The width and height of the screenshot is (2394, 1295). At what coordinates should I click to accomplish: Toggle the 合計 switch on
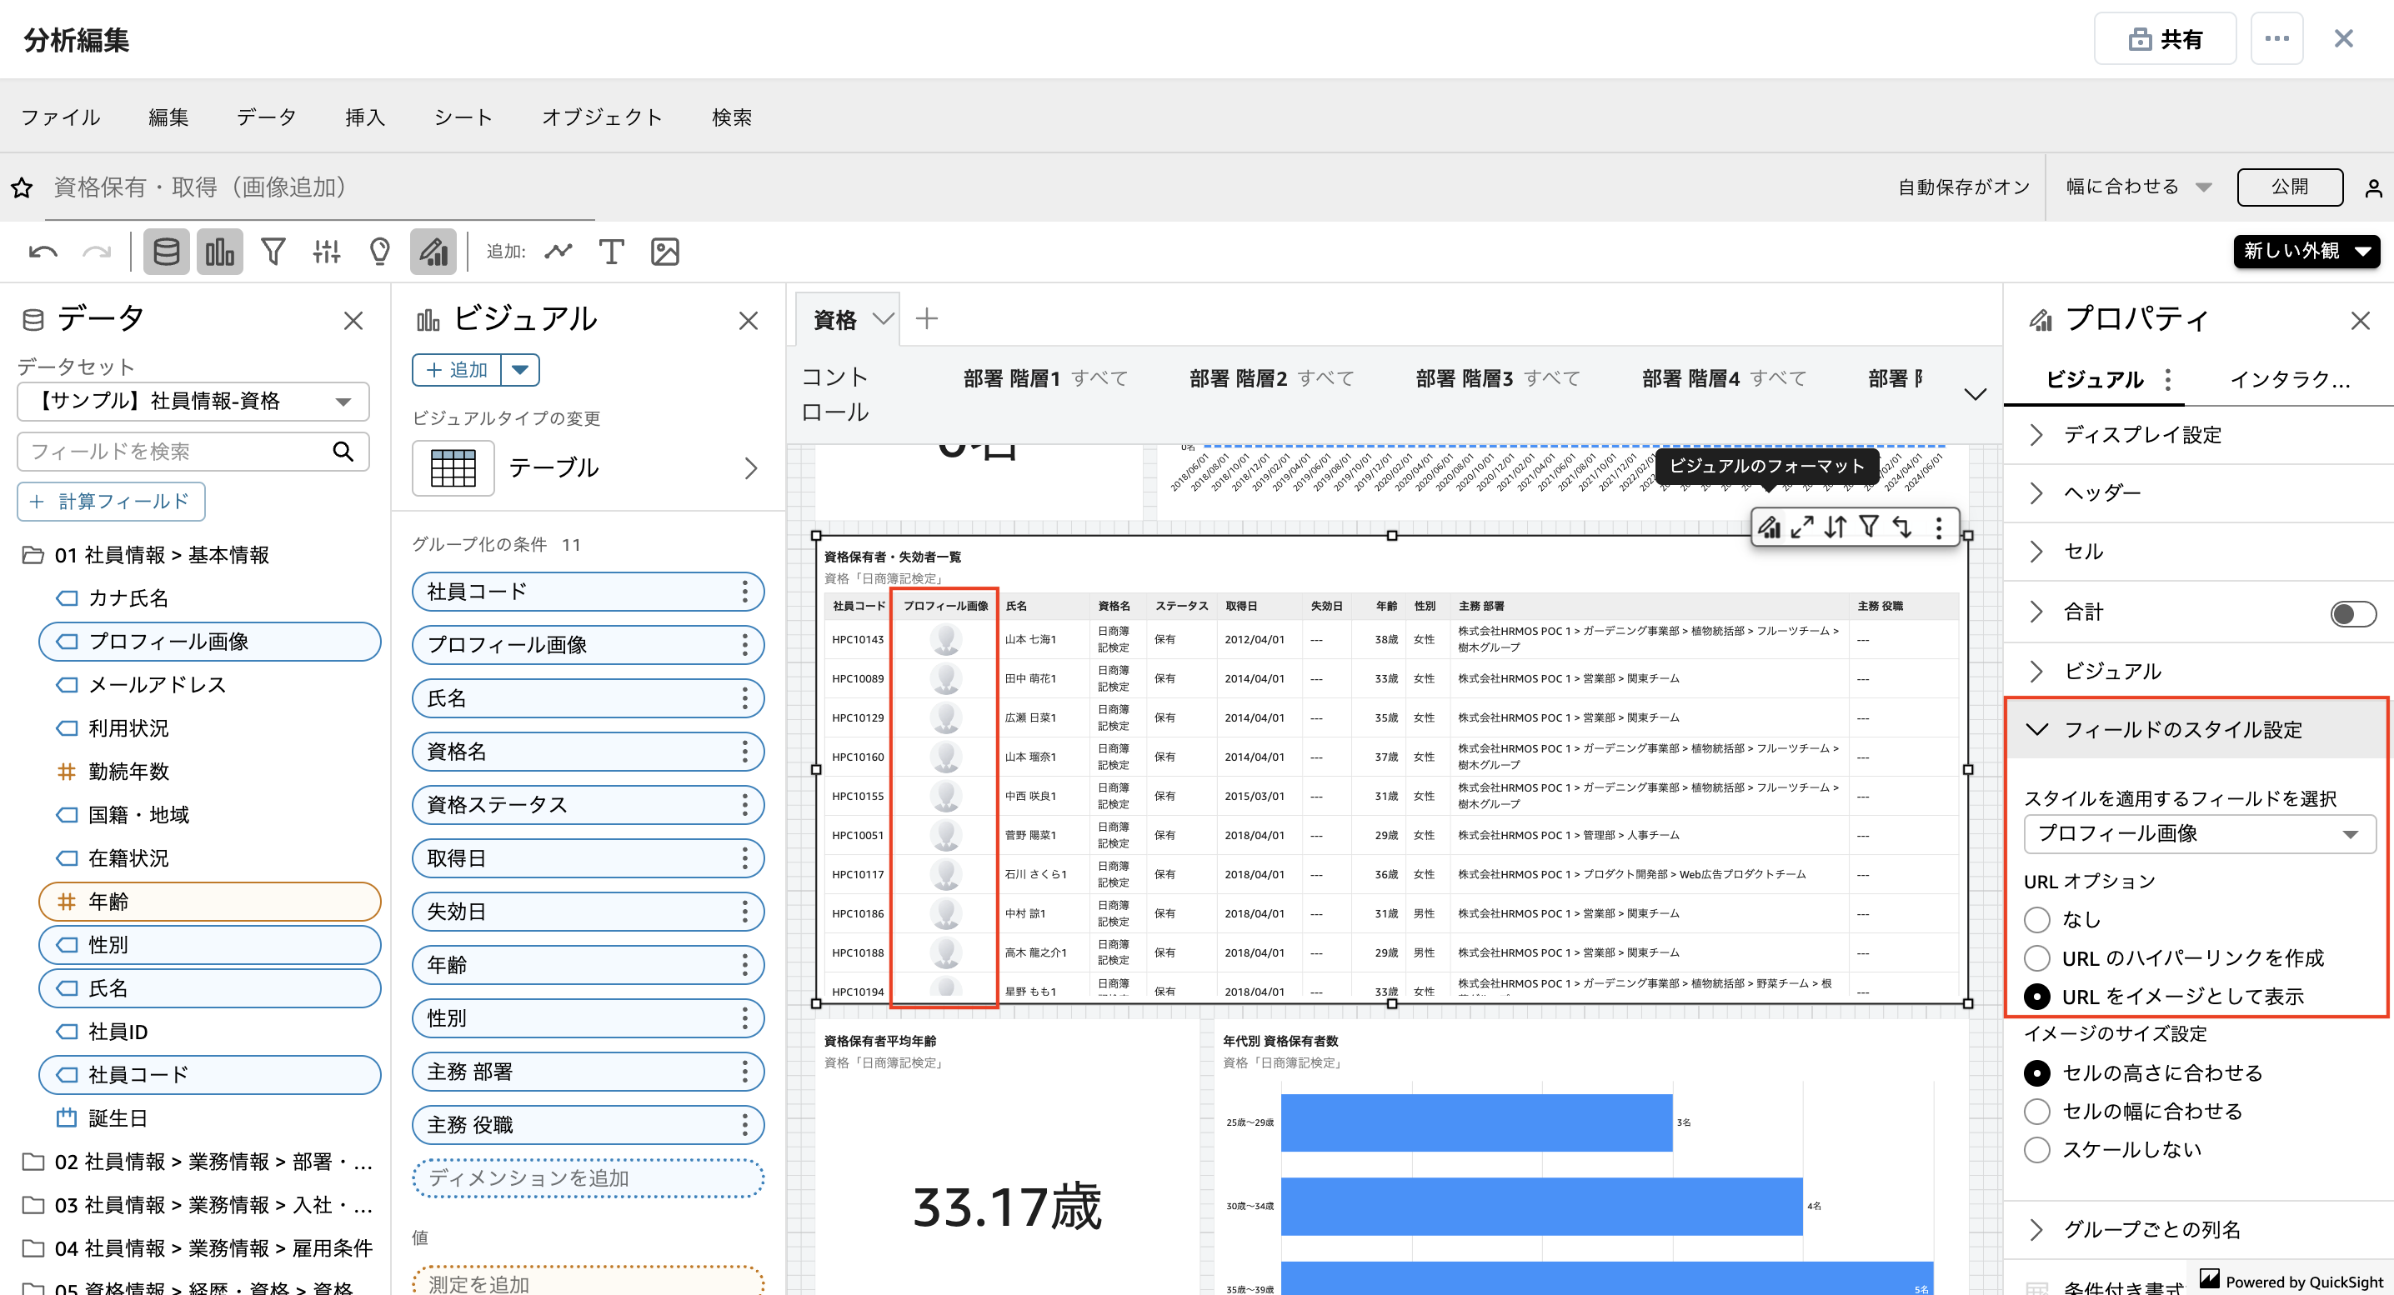2352,613
